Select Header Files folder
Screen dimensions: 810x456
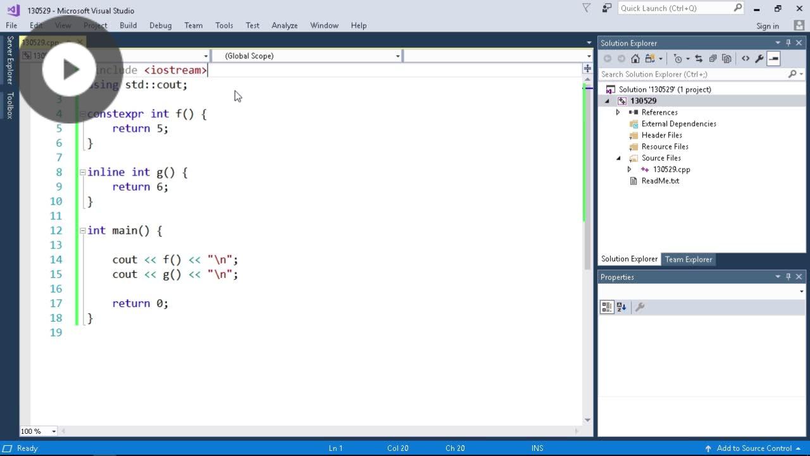tap(661, 135)
